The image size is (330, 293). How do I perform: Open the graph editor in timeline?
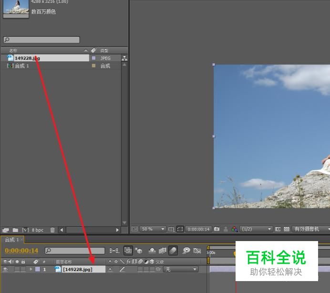[197, 251]
